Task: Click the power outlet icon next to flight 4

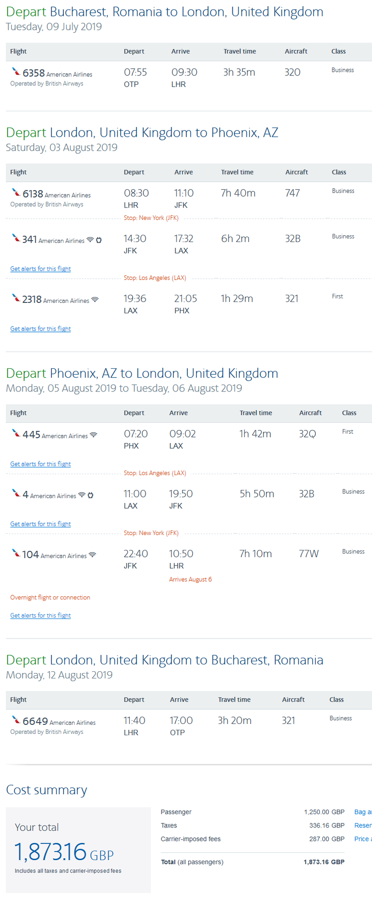Action: (x=90, y=495)
